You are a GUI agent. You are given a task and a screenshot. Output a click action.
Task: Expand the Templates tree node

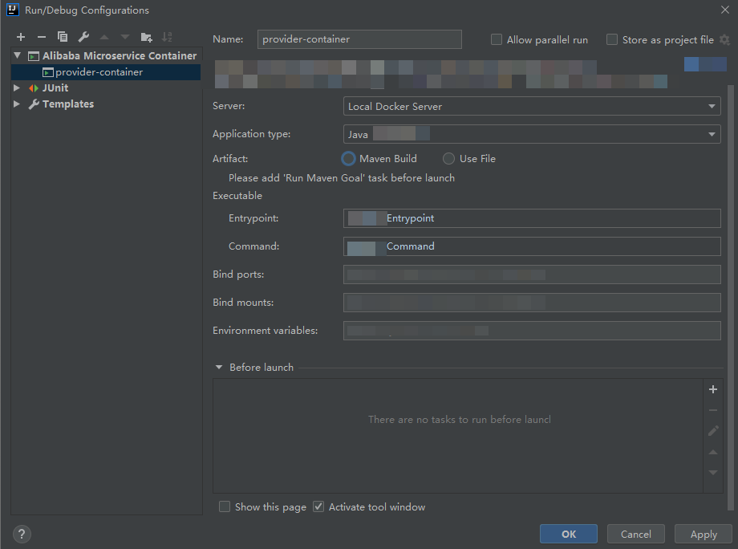coord(17,104)
